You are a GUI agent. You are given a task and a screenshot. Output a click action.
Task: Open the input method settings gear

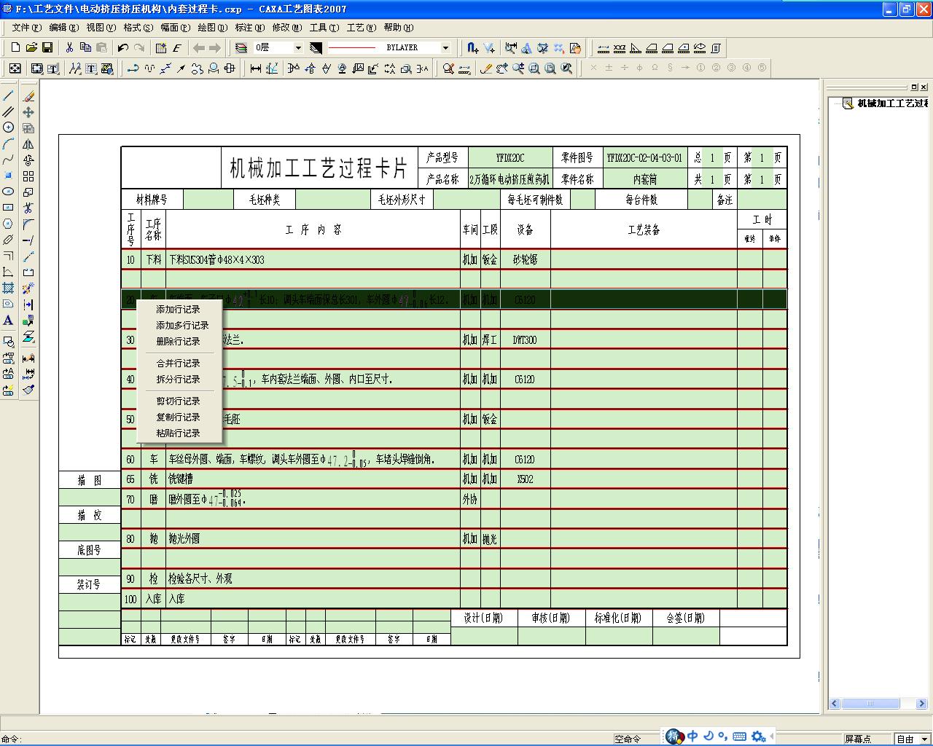click(758, 737)
